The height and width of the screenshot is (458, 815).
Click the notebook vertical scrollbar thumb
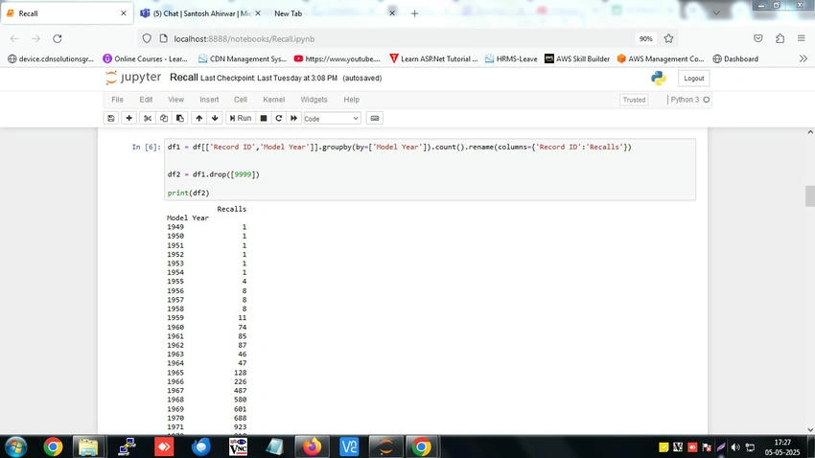pyautogui.click(x=810, y=196)
